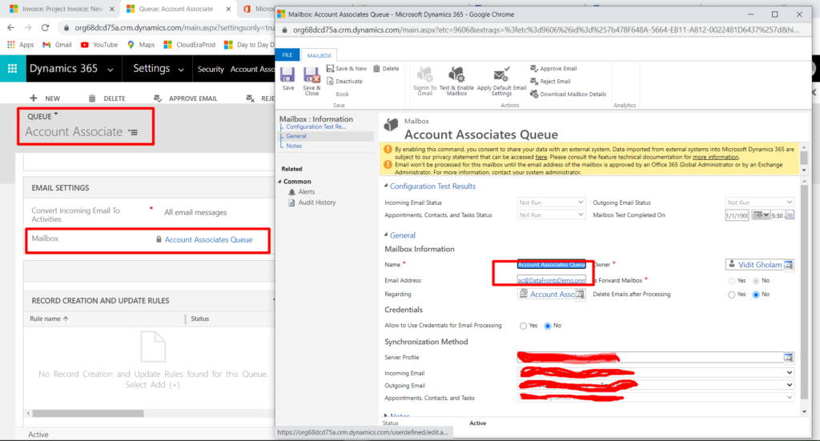Image resolution: width=820 pixels, height=441 pixels.
Task: Reload page in background Chrome window
Action: coord(45,28)
